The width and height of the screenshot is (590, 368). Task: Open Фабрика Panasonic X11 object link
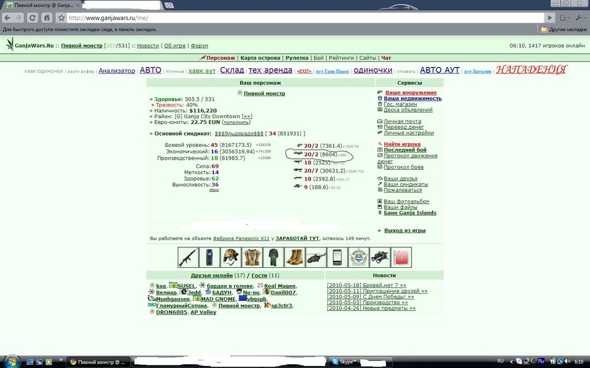pyautogui.click(x=241, y=238)
